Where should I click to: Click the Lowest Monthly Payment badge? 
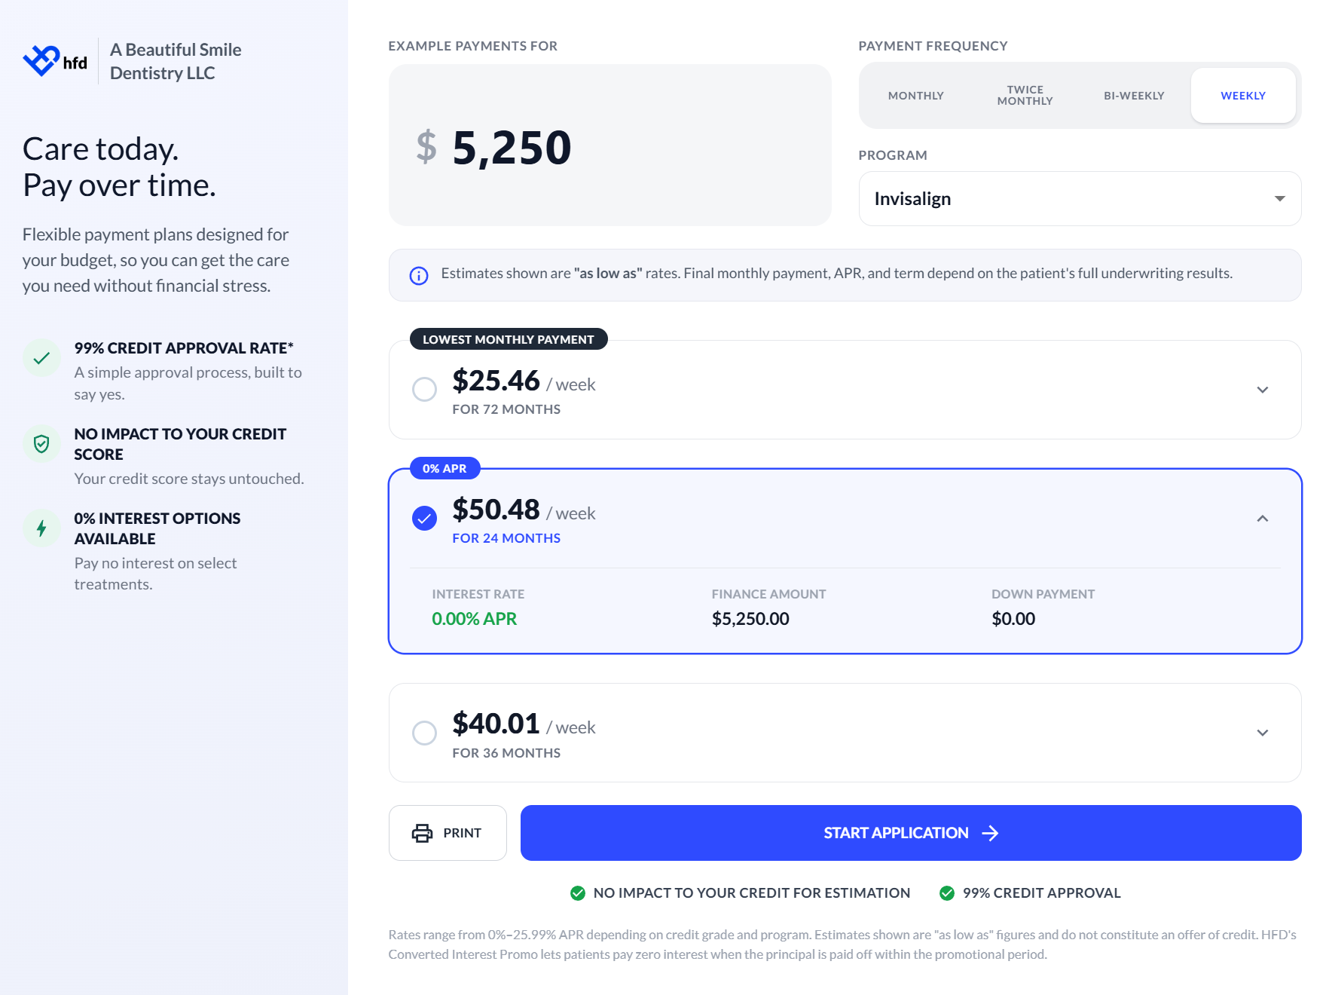tap(509, 340)
